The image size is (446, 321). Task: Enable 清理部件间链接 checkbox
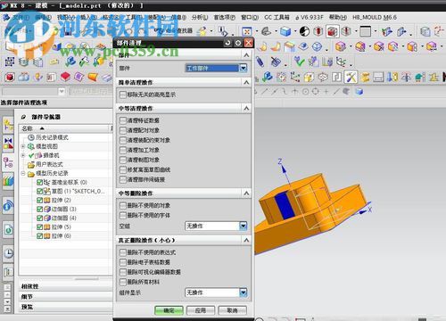coord(122,179)
